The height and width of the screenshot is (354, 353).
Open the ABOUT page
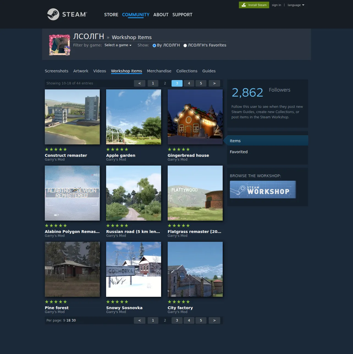161,15
